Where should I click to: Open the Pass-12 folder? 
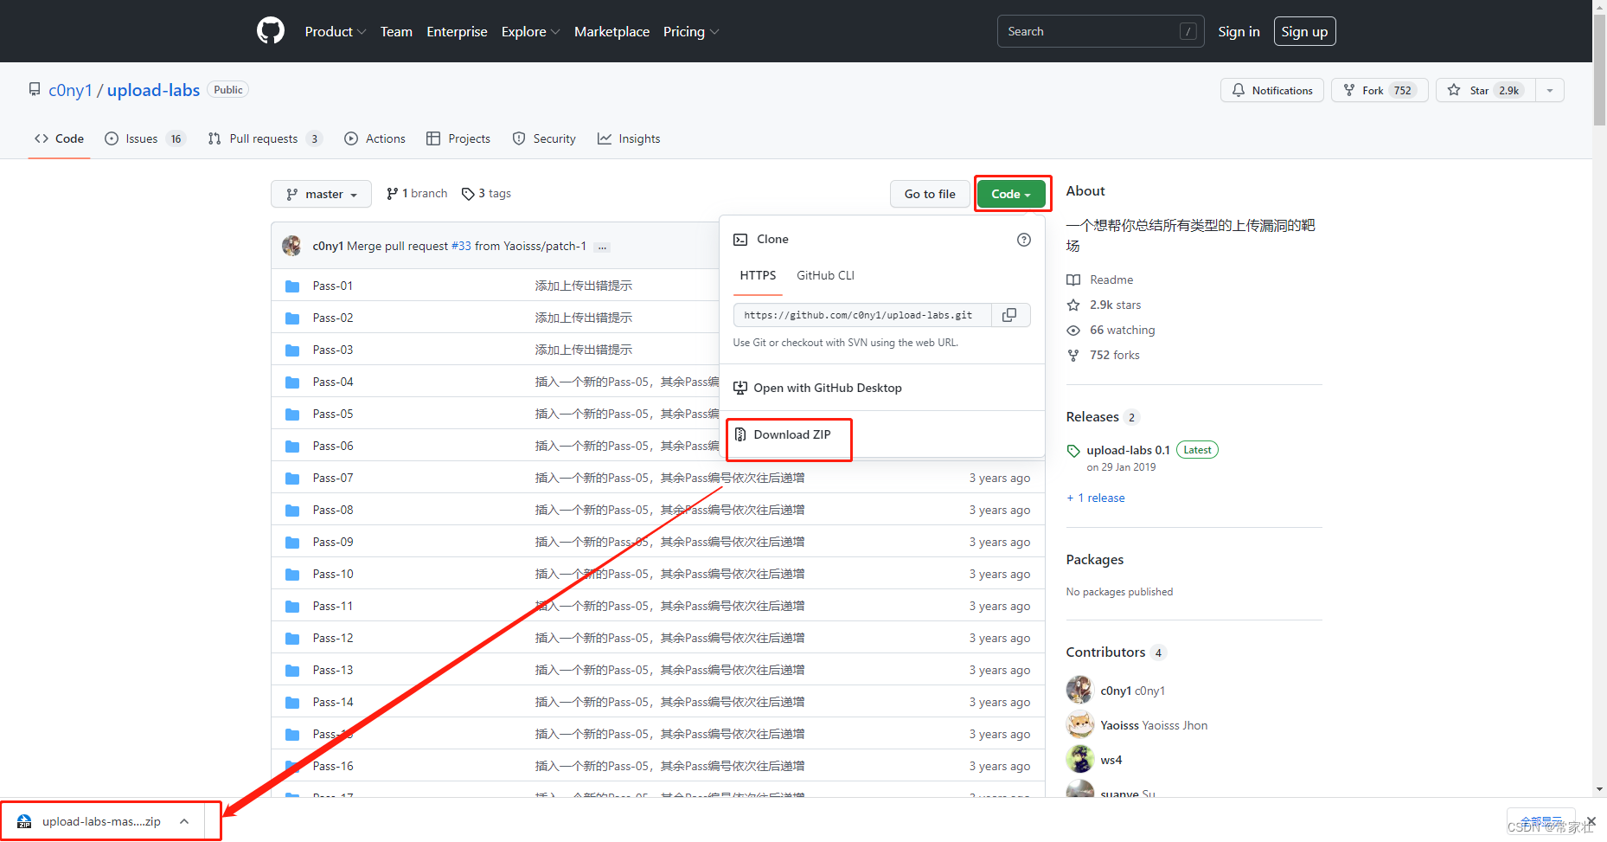pyautogui.click(x=333, y=638)
